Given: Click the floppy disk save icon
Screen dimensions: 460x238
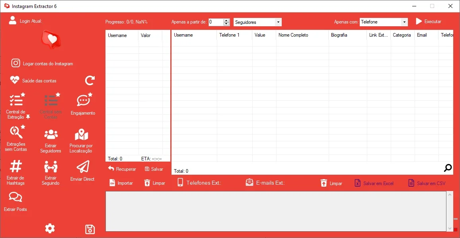Looking at the screenshot, I should click(x=90, y=229).
